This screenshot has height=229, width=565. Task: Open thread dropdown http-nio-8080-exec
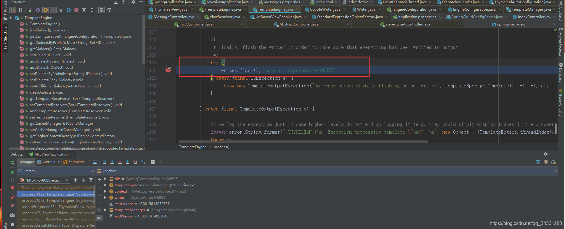coord(44,180)
